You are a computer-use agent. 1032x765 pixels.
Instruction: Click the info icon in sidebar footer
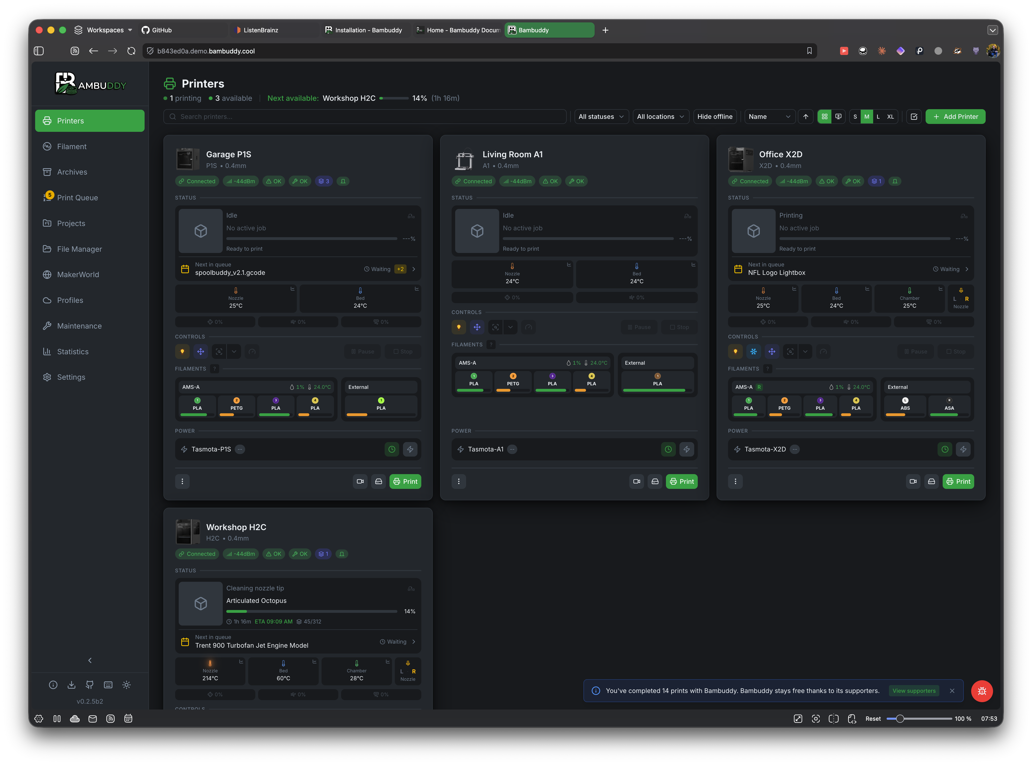point(53,685)
